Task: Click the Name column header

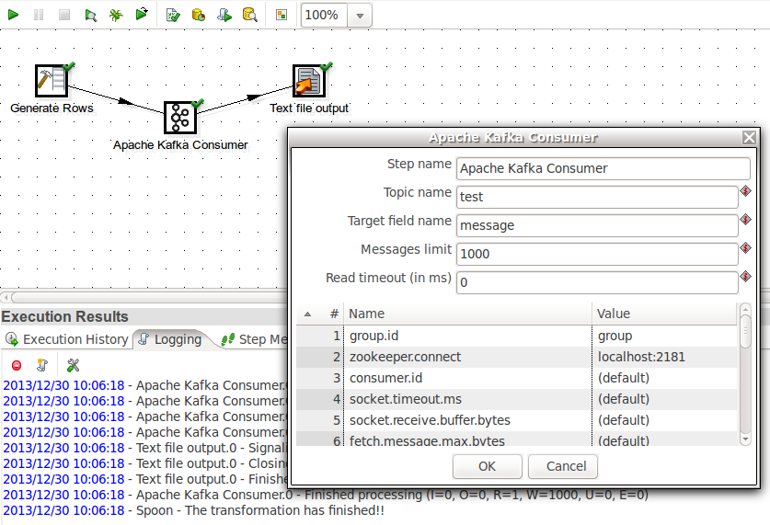Action: click(467, 314)
